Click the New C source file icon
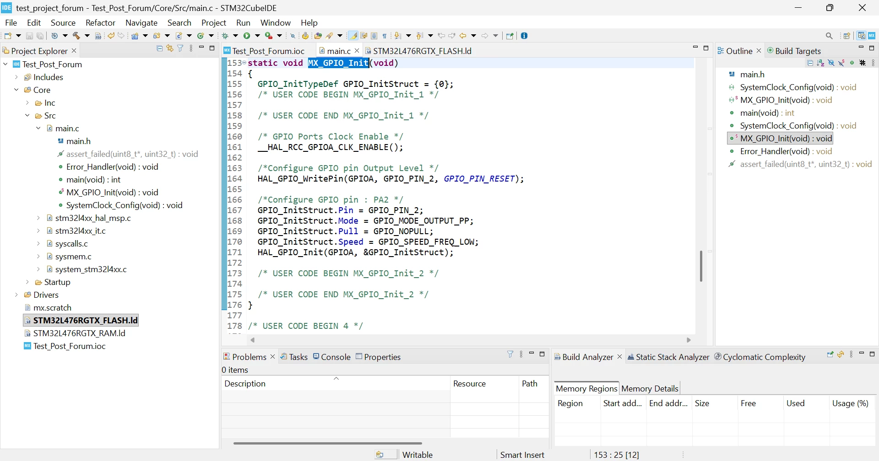This screenshot has width=879, height=461. click(x=179, y=36)
